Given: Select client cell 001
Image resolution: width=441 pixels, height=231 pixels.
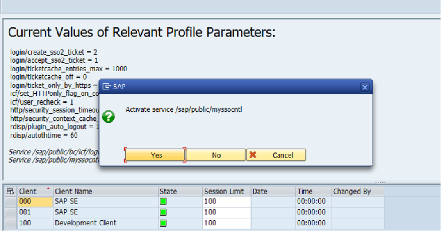Looking at the screenshot, I should pyautogui.click(x=35, y=212).
